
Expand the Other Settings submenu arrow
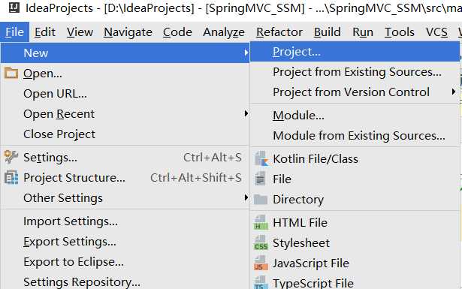tap(246, 197)
